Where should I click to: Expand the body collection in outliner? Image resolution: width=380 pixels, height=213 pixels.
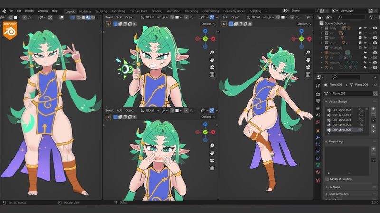322,28
